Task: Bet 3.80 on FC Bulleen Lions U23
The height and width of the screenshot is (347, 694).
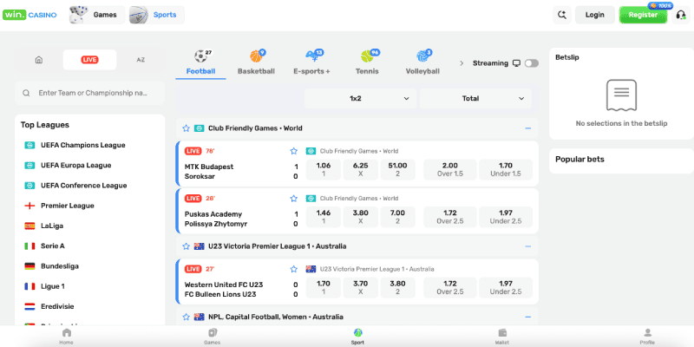Action: pos(398,288)
